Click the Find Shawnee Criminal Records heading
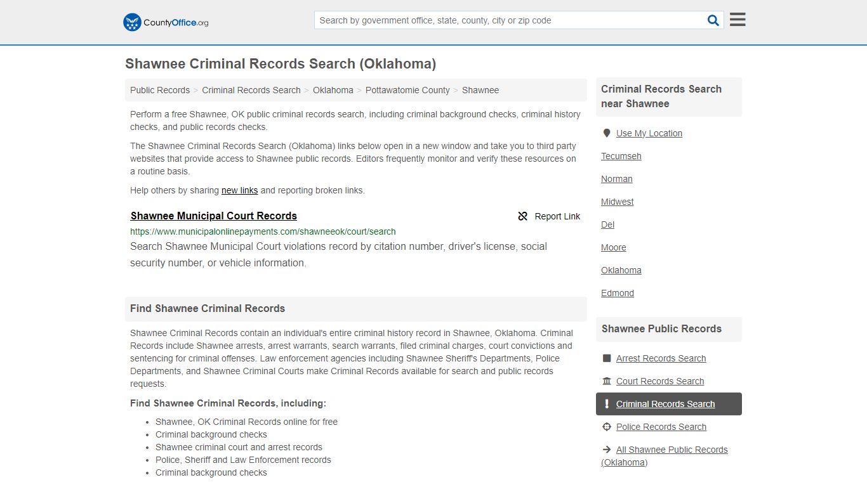The height and width of the screenshot is (487, 867). point(208,309)
